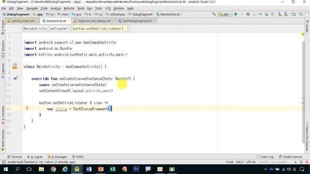Open Photoshop from the Windows taskbar
This screenshot has height=174, width=310.
pyautogui.click(x=136, y=169)
